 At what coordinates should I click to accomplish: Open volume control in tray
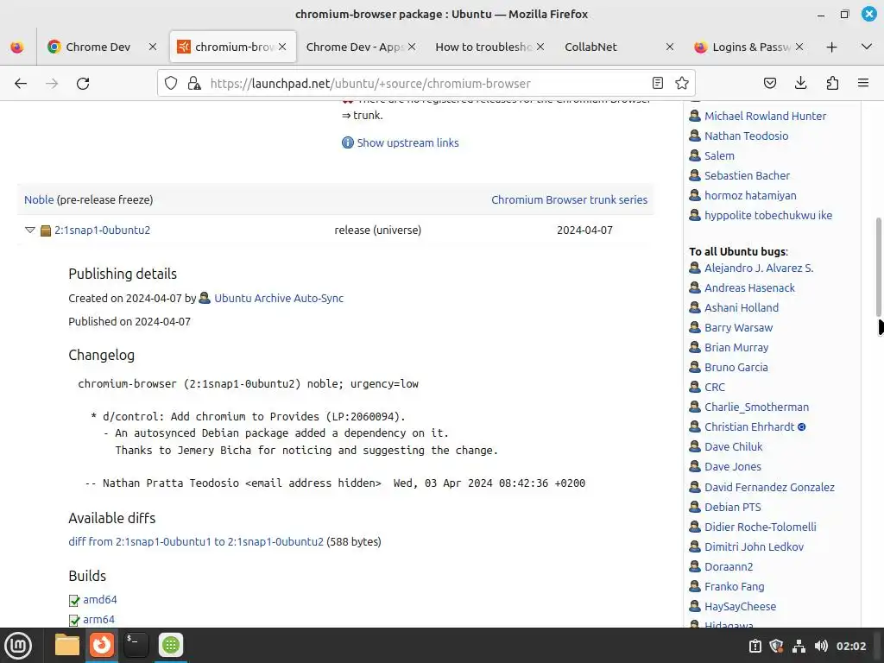tap(821, 646)
